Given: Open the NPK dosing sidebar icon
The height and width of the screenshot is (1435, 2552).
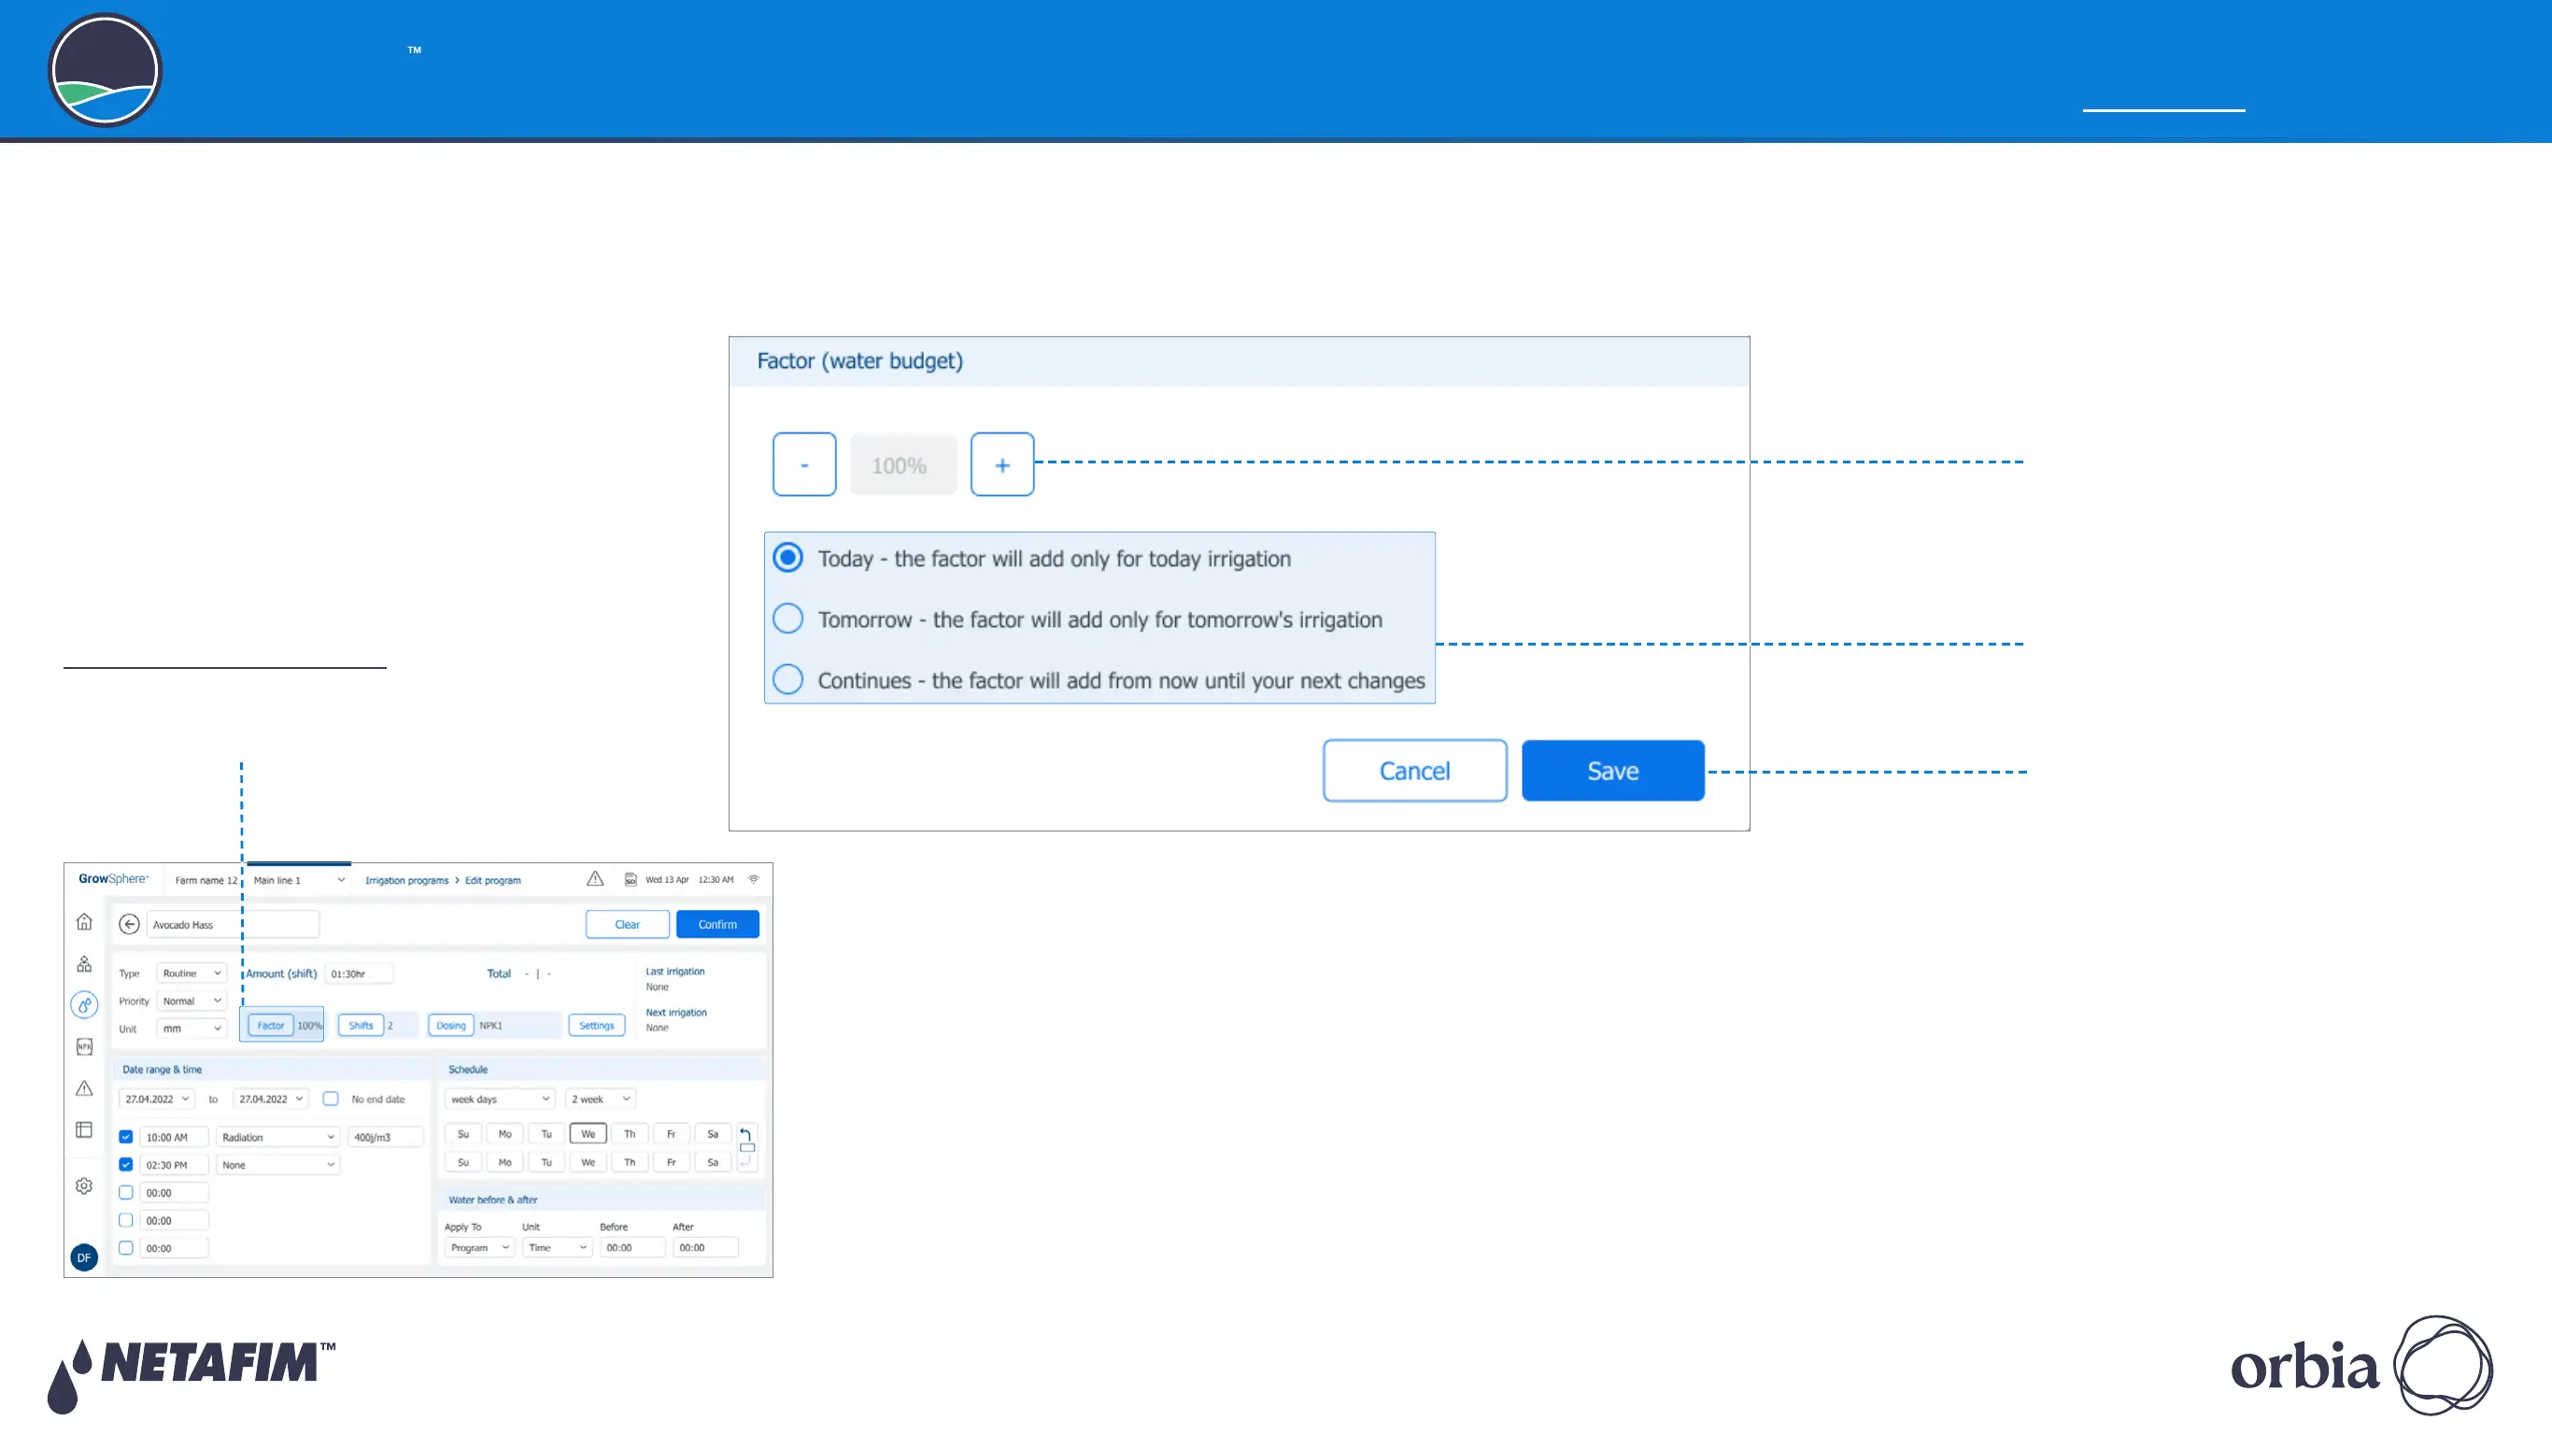Looking at the screenshot, I should tap(84, 1046).
